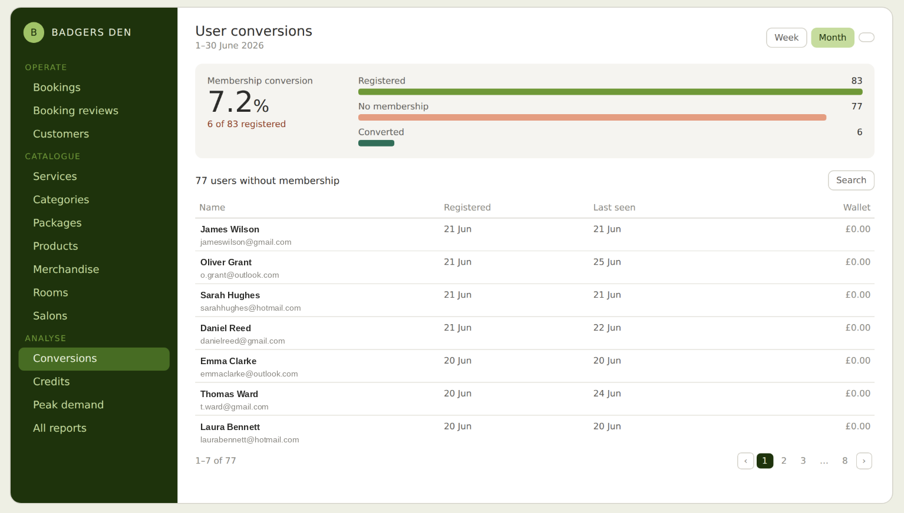Toggle the switch beside Month

click(x=866, y=38)
